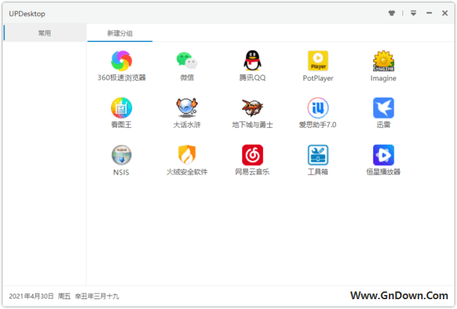
Task: Open the NSIS installer icon
Action: tap(122, 154)
